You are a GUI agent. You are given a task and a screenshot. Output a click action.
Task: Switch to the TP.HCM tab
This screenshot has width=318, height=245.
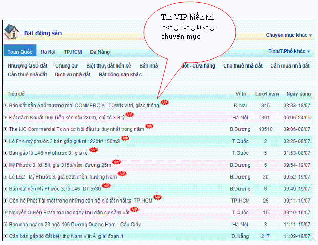pos(72,52)
